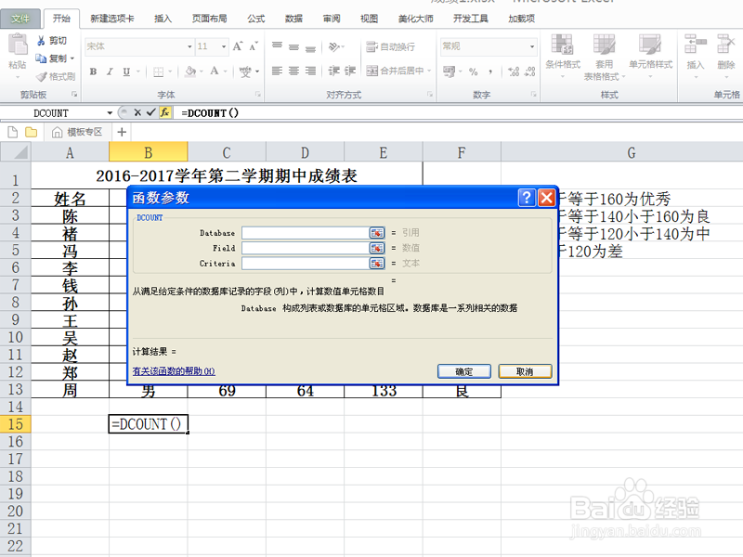
Task: Click the Cut (剪切) icon
Action: coord(41,41)
